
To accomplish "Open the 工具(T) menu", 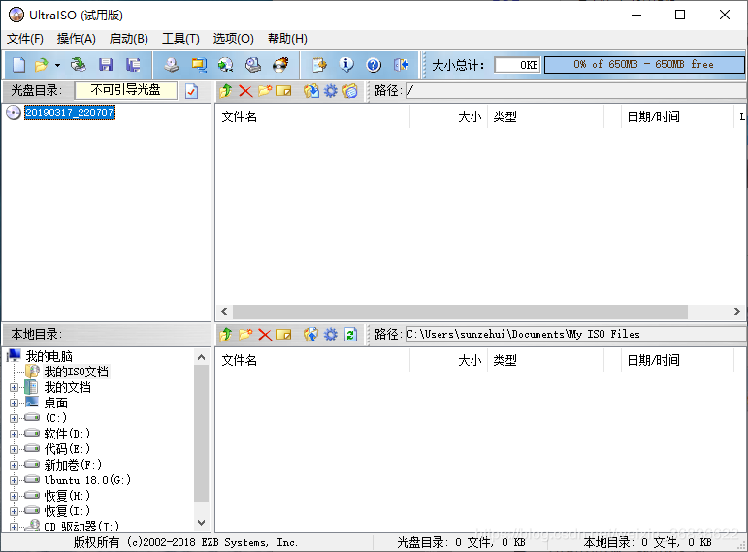I will (180, 39).
